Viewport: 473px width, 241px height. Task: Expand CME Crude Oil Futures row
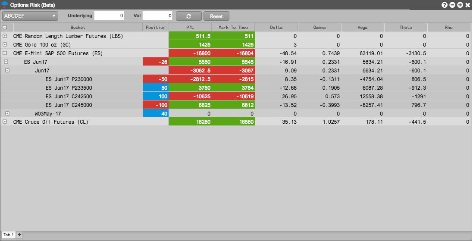tap(4, 122)
